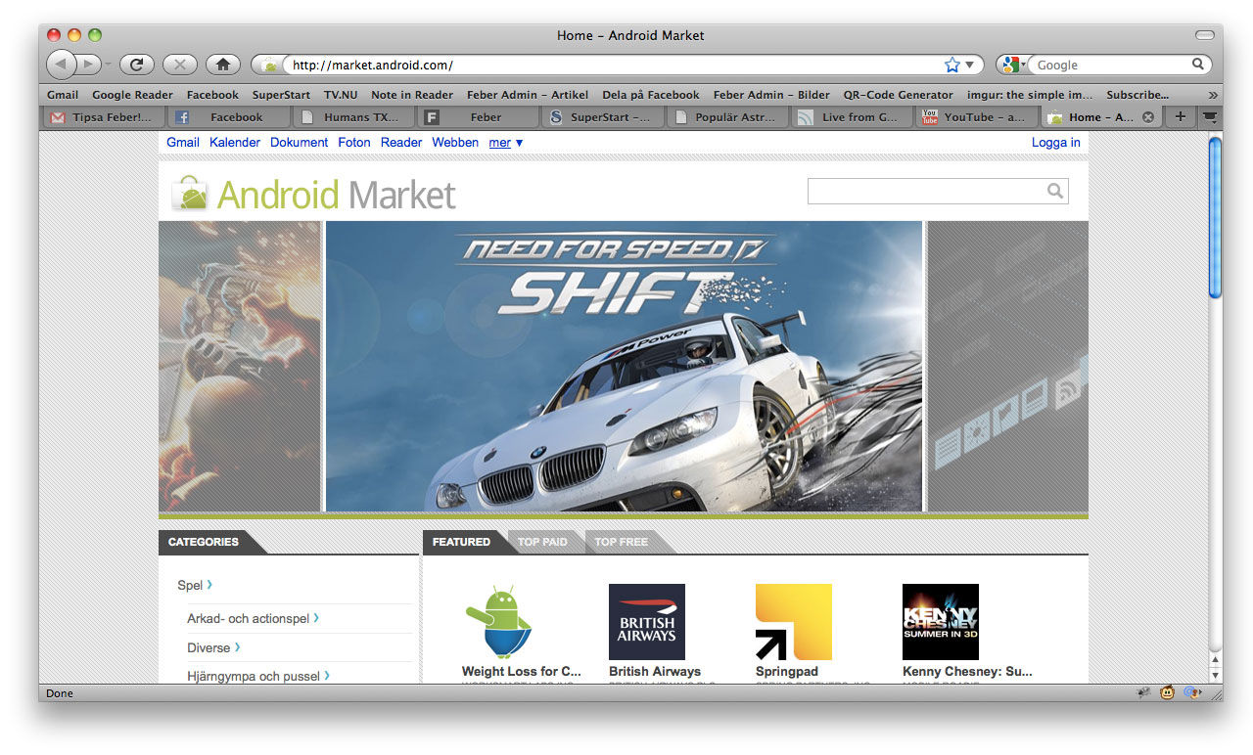Click the Android Market bag logo
The image size is (1253, 755).
click(190, 193)
